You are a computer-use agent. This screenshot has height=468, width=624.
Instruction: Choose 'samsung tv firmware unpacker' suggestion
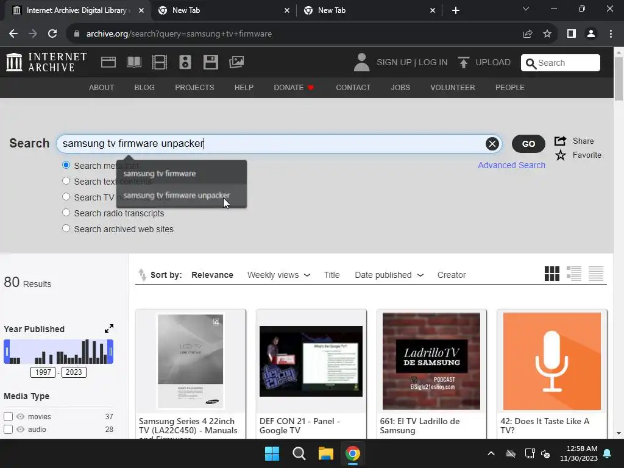tap(182, 196)
